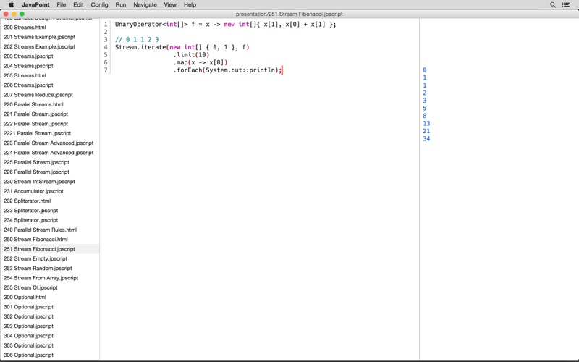Open the File menu
Image resolution: width=579 pixels, height=362 pixels.
[x=62, y=5]
